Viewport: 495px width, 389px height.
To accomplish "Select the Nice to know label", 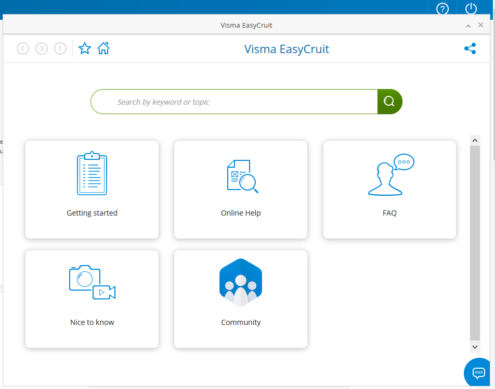I will tap(92, 322).
